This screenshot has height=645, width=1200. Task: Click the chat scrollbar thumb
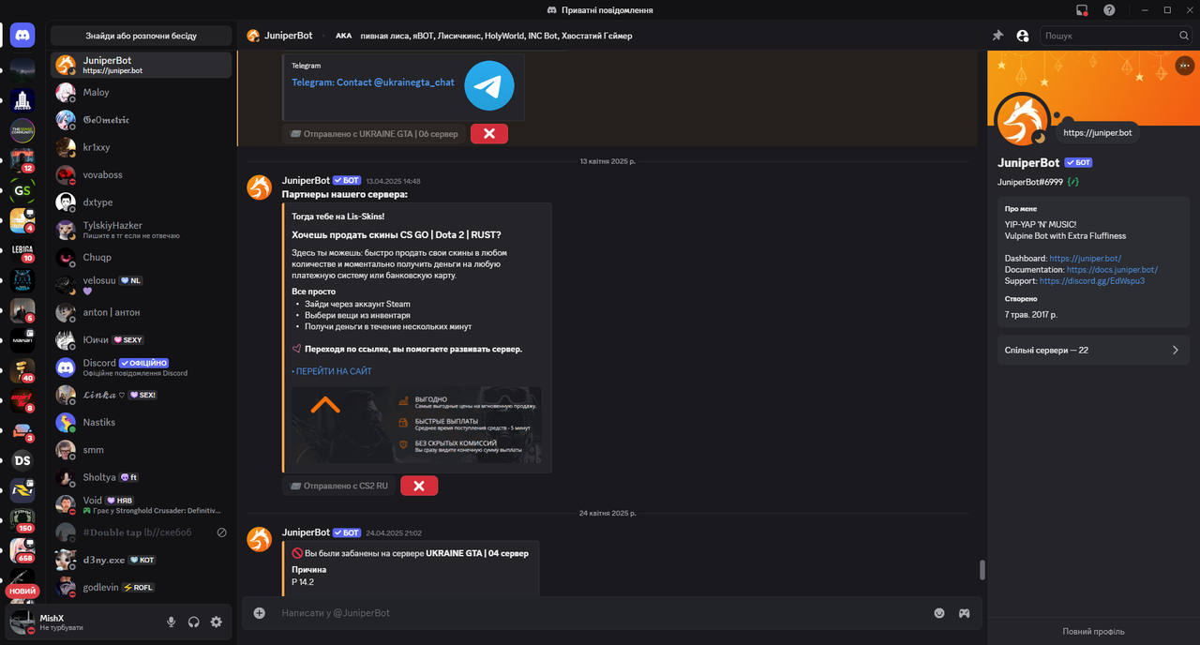pyautogui.click(x=982, y=570)
